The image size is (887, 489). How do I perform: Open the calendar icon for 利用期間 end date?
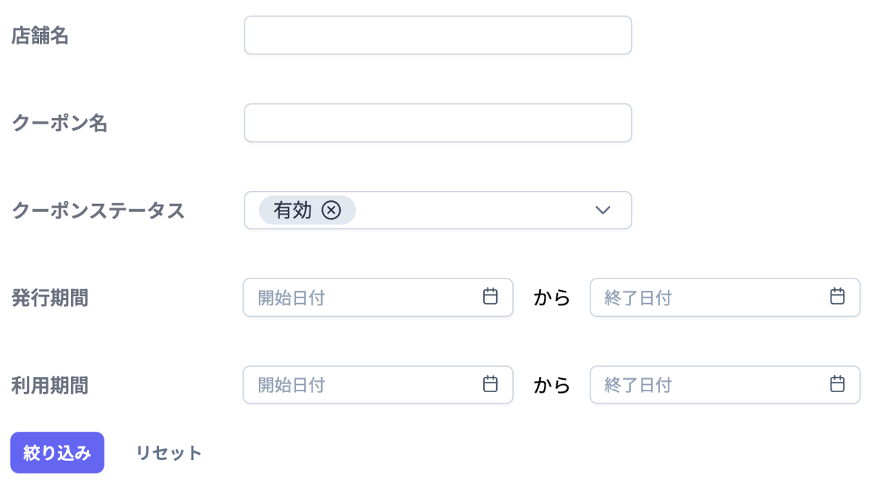[x=837, y=384]
